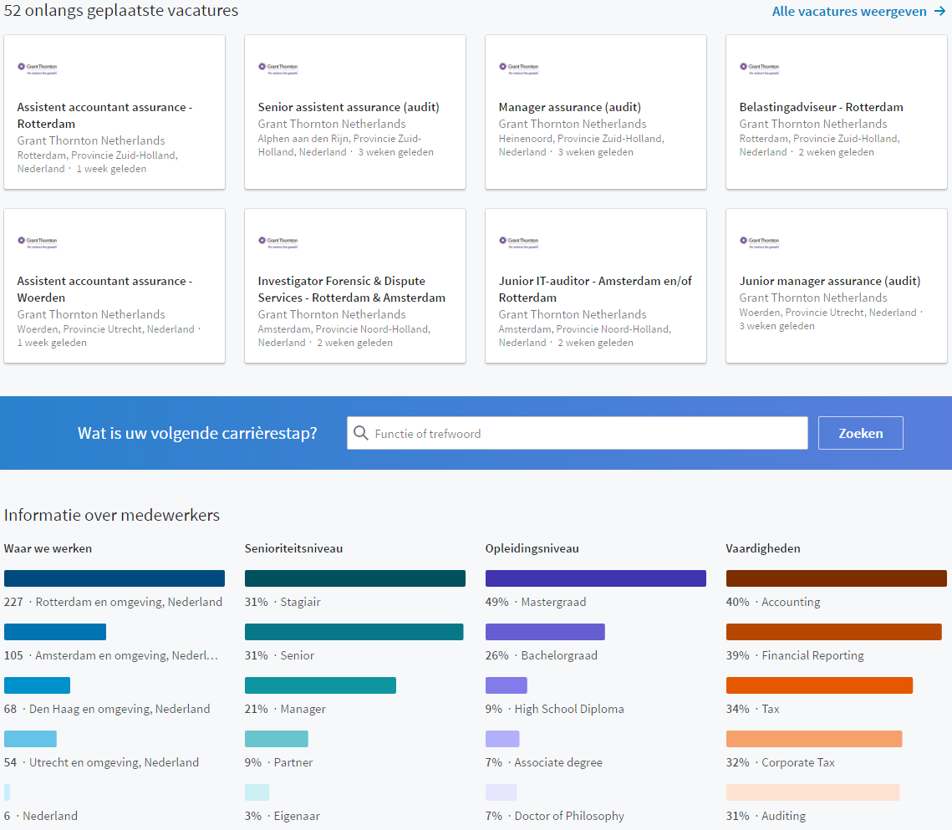
Task: Click logo on Assistent accountant assurance Woerden card
Action: coord(37,242)
